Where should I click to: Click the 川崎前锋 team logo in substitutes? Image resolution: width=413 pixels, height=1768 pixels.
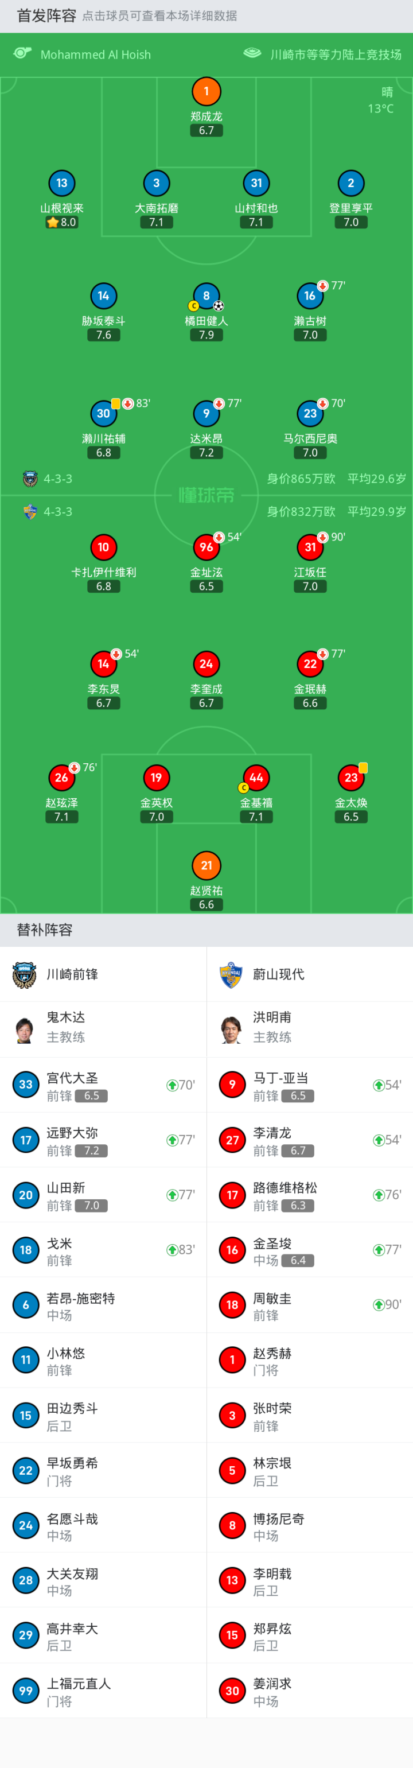click(x=25, y=974)
